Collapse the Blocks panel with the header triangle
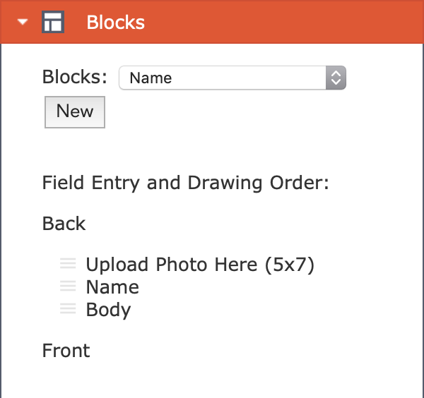Image resolution: width=424 pixels, height=398 pixels. 23,22
